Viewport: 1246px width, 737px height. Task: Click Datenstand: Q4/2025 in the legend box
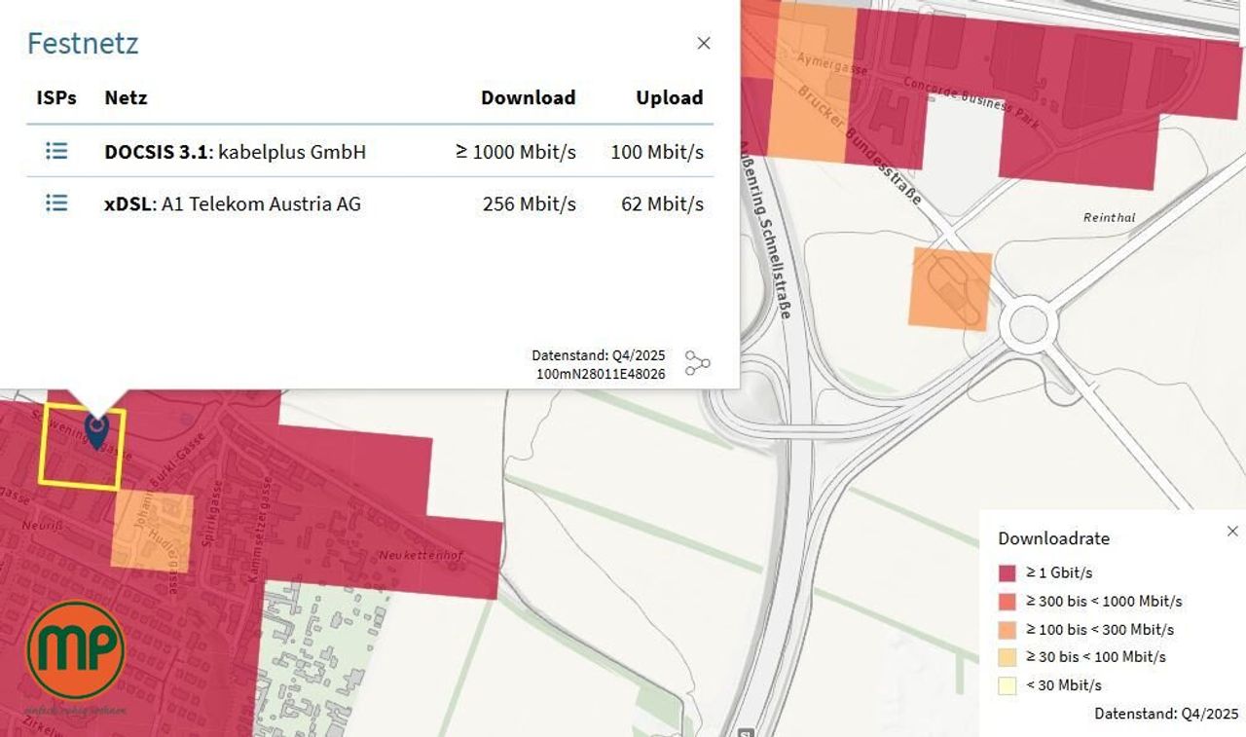(x=1166, y=714)
